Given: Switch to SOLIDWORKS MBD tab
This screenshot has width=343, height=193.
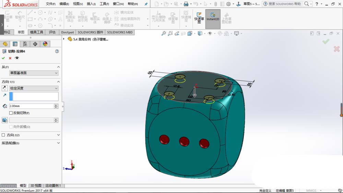Looking at the screenshot, I should (x=120, y=32).
